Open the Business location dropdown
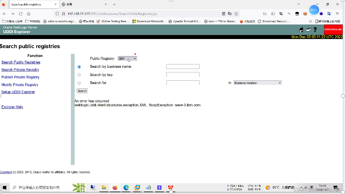Image resolution: width=345 pixels, height=194 pixels. pyautogui.click(x=258, y=83)
